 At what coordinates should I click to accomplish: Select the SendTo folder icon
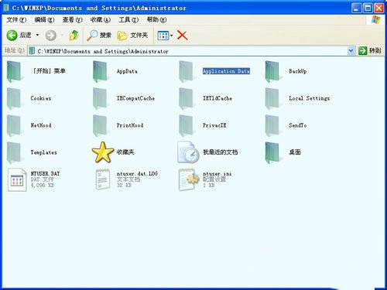click(272, 125)
